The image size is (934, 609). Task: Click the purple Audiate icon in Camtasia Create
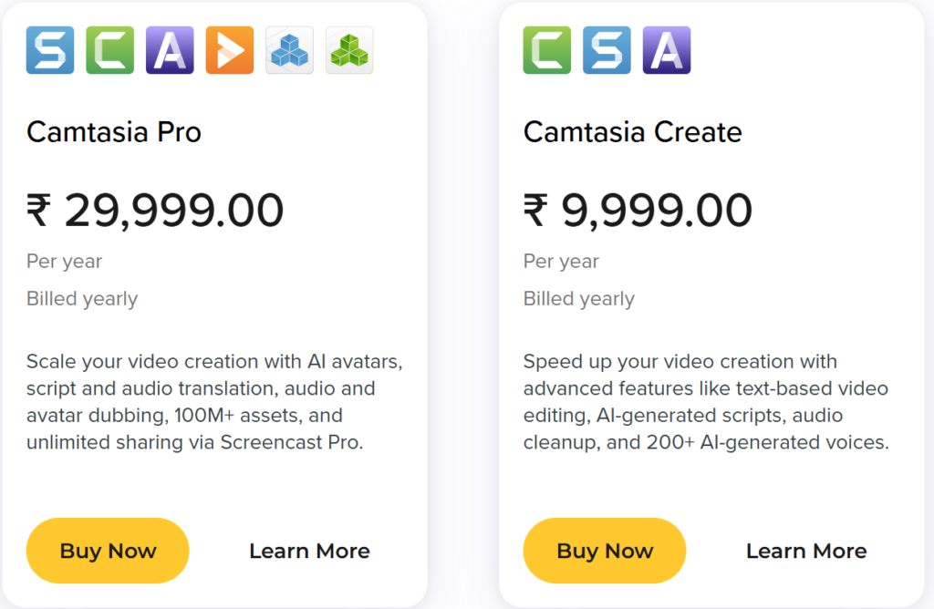click(x=667, y=50)
